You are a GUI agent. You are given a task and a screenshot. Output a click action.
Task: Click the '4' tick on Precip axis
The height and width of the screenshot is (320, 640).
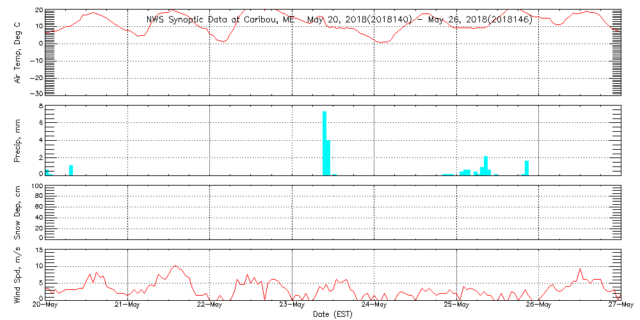tap(40, 140)
